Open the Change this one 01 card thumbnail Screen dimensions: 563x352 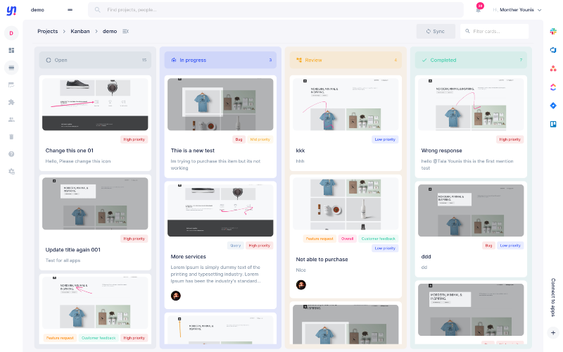click(95, 104)
